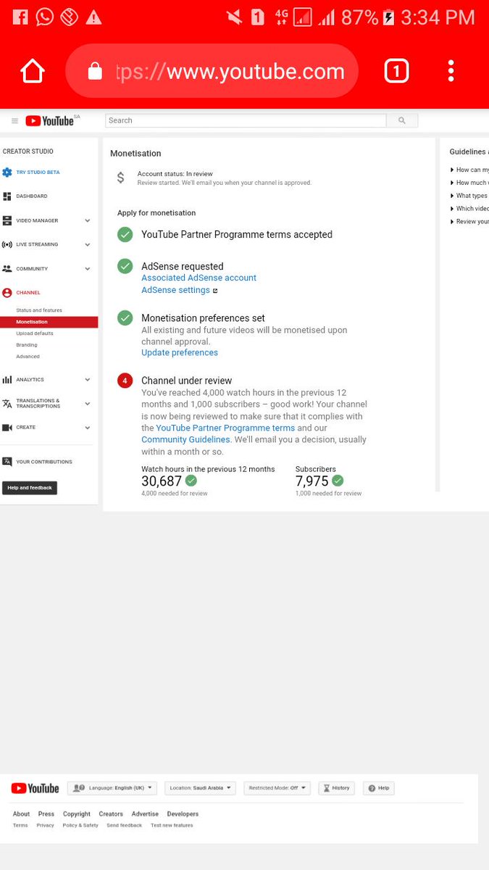The image size is (489, 870).
Task: Open the Language: English (UK) dropdown
Action: (x=114, y=788)
